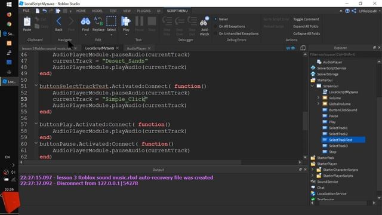Click the Add Watch debugger icon
Screen dimensions: 382x215
204,21
